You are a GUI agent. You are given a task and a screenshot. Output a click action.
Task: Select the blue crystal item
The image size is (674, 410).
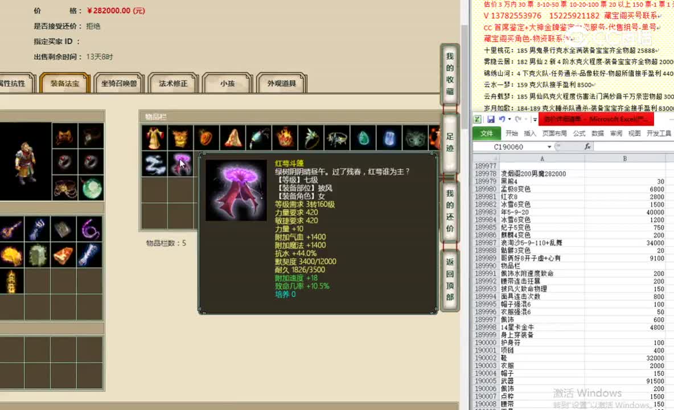pyautogui.click(x=389, y=138)
